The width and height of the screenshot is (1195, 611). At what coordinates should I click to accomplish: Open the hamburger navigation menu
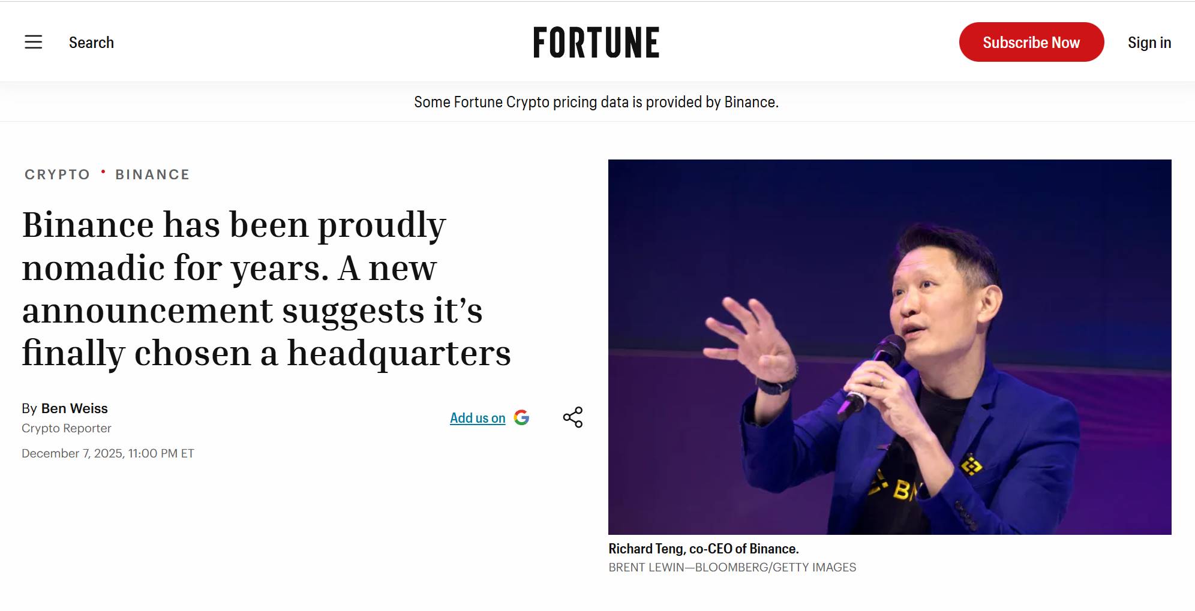(x=34, y=42)
